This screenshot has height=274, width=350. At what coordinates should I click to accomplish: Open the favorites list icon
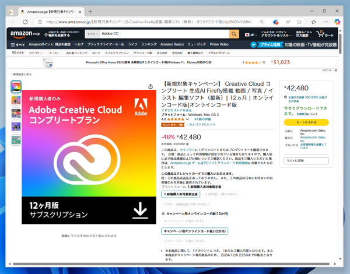pyautogui.click(x=314, y=22)
